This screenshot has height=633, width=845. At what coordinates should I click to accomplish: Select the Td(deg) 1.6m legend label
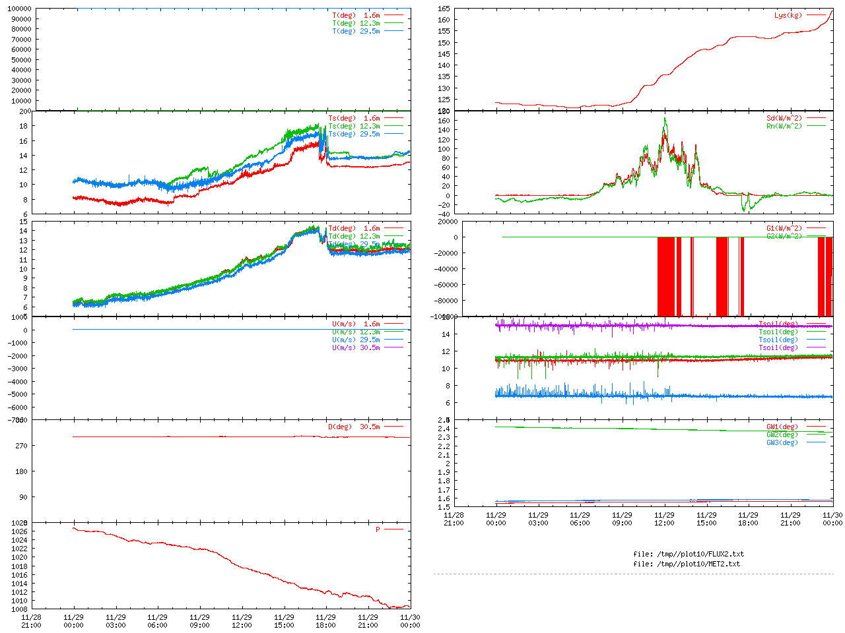point(354,228)
